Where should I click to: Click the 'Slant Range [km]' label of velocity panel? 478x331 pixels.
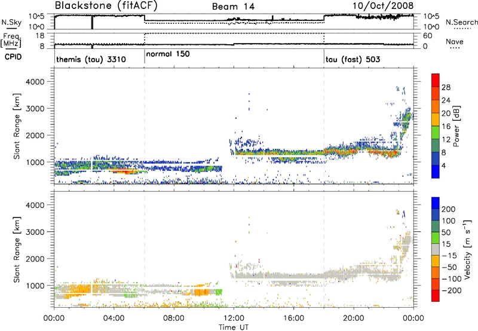tap(17, 249)
